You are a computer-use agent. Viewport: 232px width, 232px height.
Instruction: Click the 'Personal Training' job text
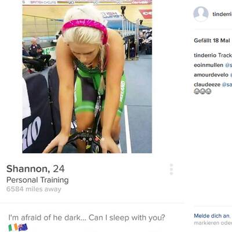coord(38,180)
